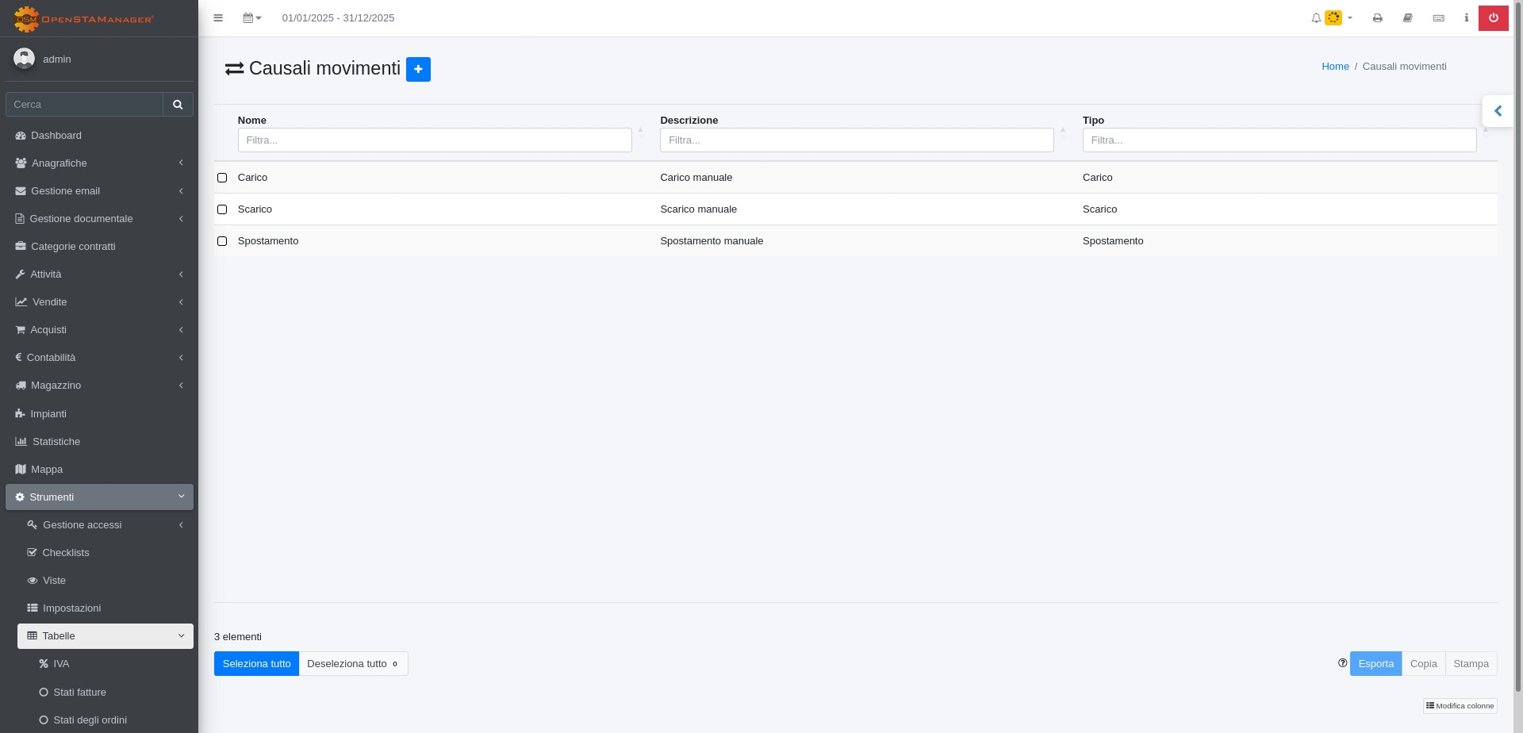Tick the checkbox for Carico row
This screenshot has width=1523, height=733.
pyautogui.click(x=222, y=178)
